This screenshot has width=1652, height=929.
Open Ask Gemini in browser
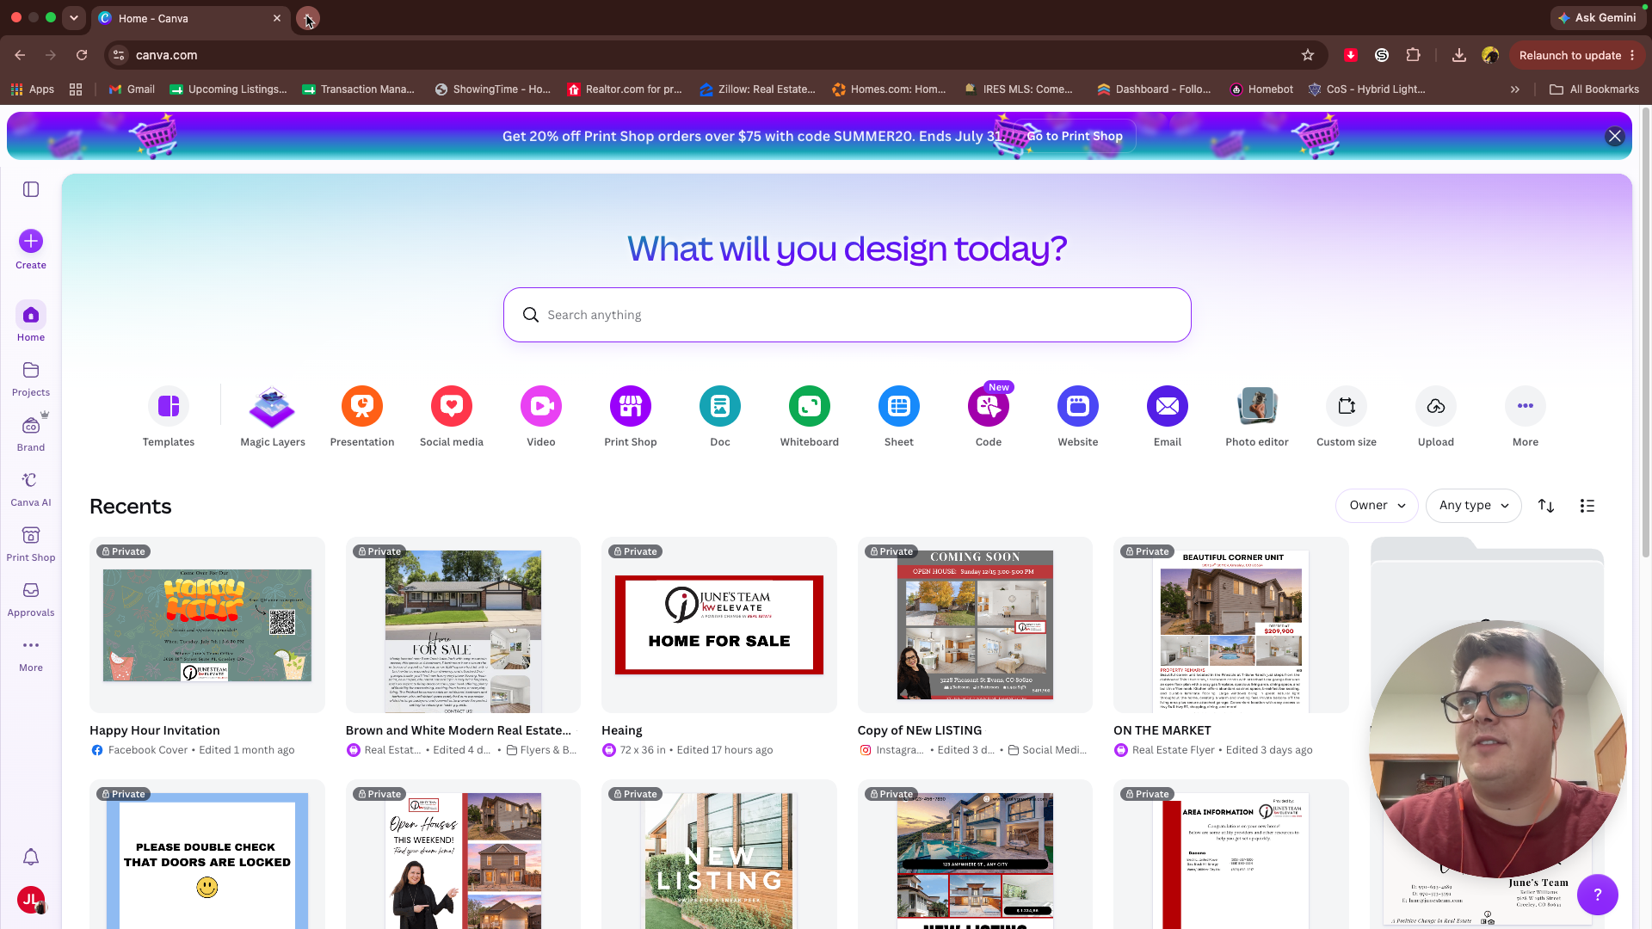(x=1597, y=18)
